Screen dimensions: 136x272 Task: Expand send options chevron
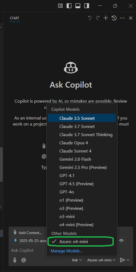128,260
